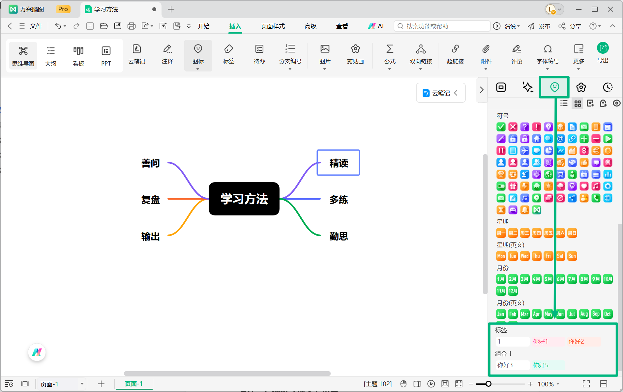Image resolution: width=623 pixels, height=392 pixels.
Task: Click the print icon in toolbar
Action: pyautogui.click(x=131, y=26)
